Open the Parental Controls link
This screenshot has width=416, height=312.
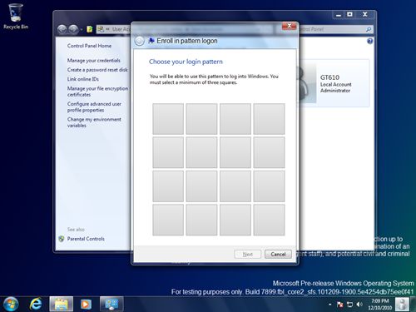coord(86,239)
